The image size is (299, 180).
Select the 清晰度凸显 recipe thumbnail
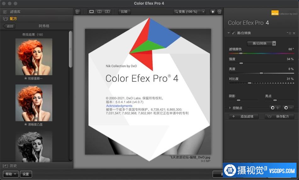(x=34, y=103)
